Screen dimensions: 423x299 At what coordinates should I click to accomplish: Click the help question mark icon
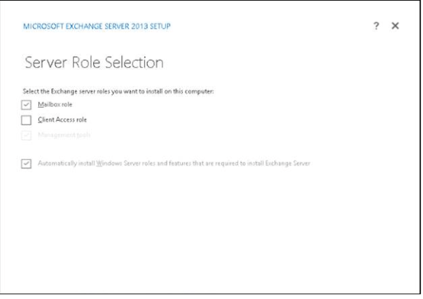(x=376, y=26)
